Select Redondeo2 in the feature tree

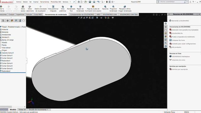tap(6, 71)
